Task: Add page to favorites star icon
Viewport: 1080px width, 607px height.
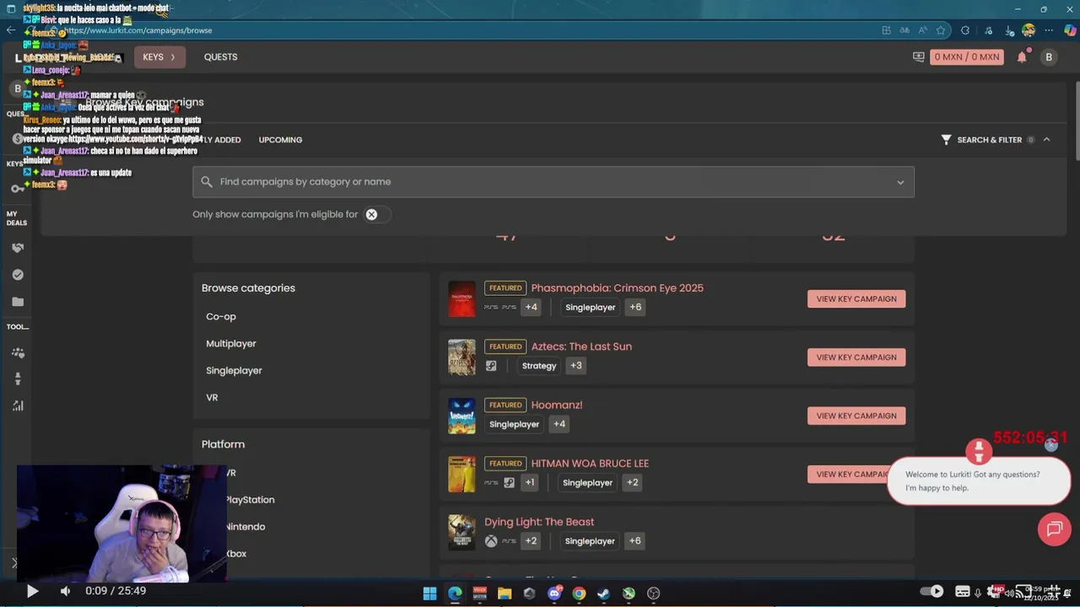Action: coord(941,30)
